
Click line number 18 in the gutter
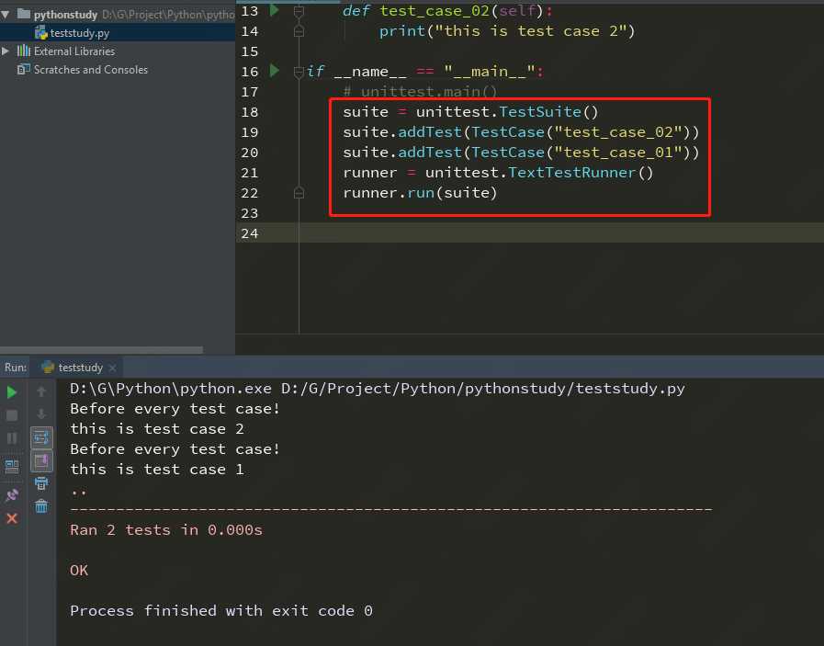click(250, 112)
